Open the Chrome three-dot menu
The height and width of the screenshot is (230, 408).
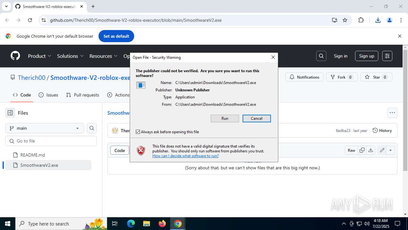coord(401,20)
